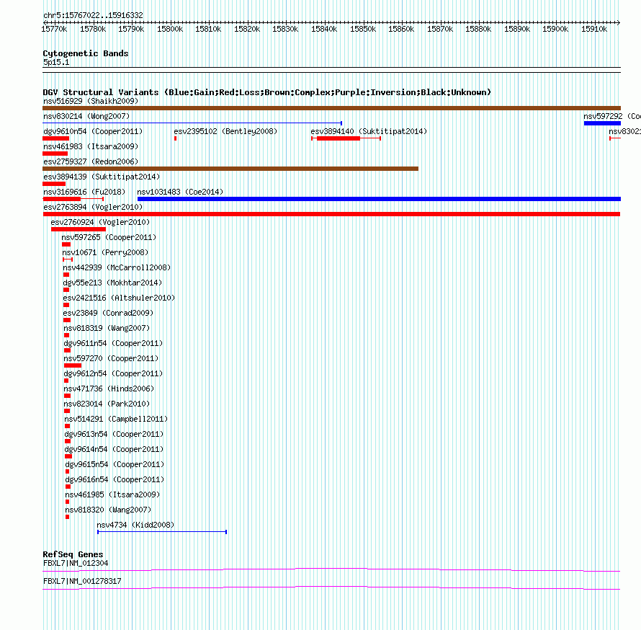This screenshot has height=630, width=641.
Task: Select the brown esv2759327 complex variant bar
Action: [230, 169]
